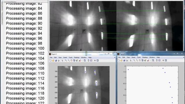Save Figure 4 using the floppy disk icon
Image resolution: width=185 pixels, height=104 pixels.
pos(124,60)
